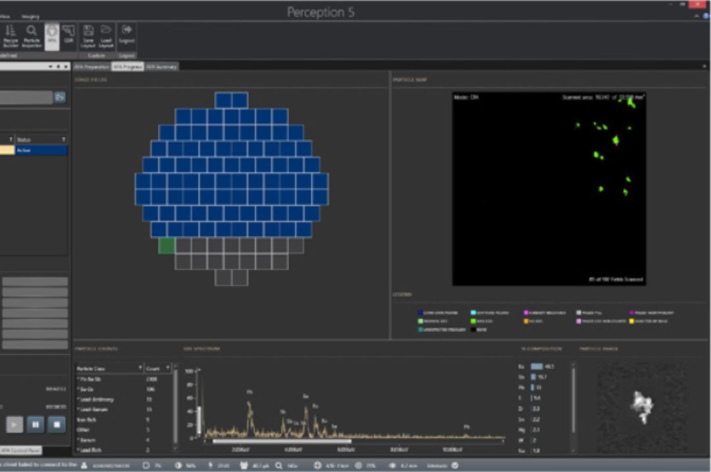711x472 pixels.
Task: Click the user account icon in the status bar
Action: (84, 465)
